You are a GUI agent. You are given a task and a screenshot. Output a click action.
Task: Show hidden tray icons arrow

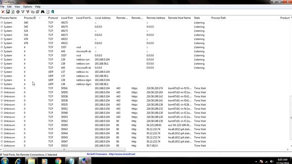pyautogui.click(x=256, y=162)
